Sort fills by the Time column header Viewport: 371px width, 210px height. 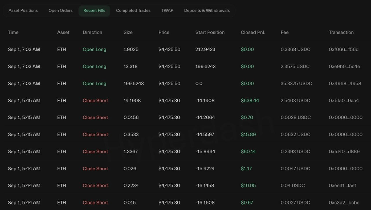(13, 32)
